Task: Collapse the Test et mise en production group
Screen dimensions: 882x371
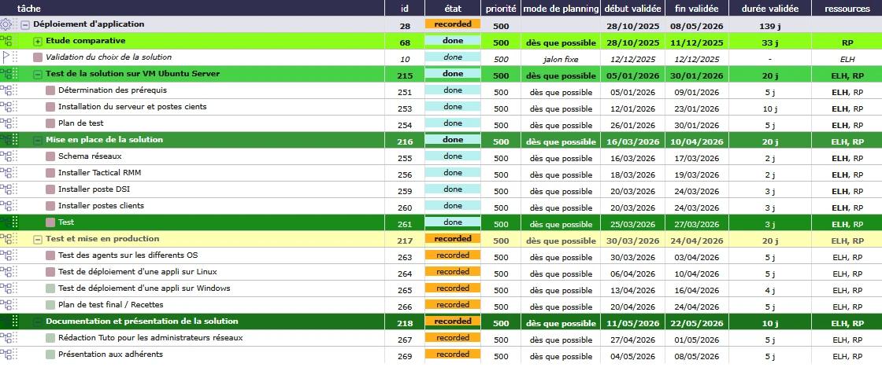Action: pos(38,240)
